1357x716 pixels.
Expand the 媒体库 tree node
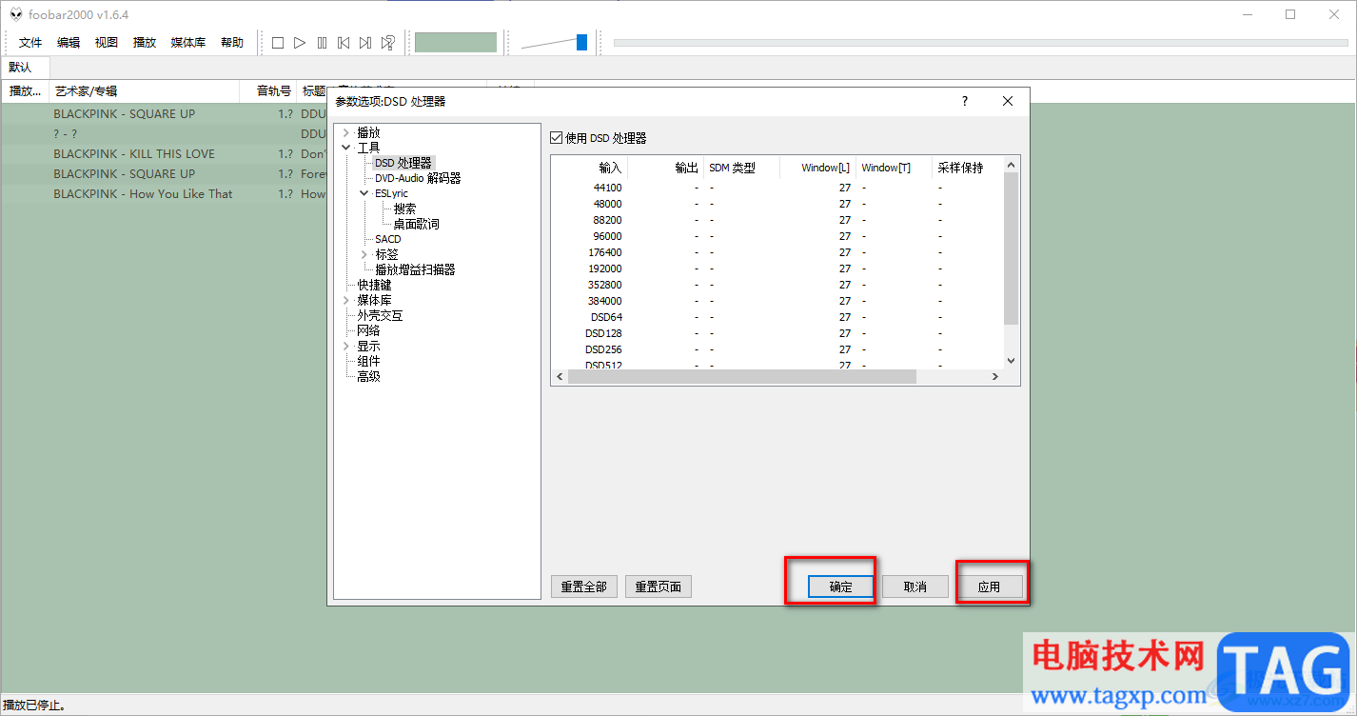(x=345, y=300)
